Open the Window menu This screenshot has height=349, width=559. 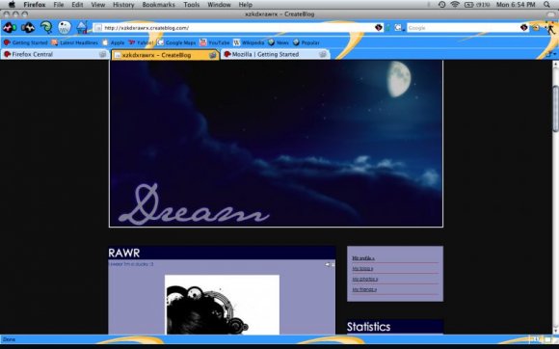tap(219, 5)
